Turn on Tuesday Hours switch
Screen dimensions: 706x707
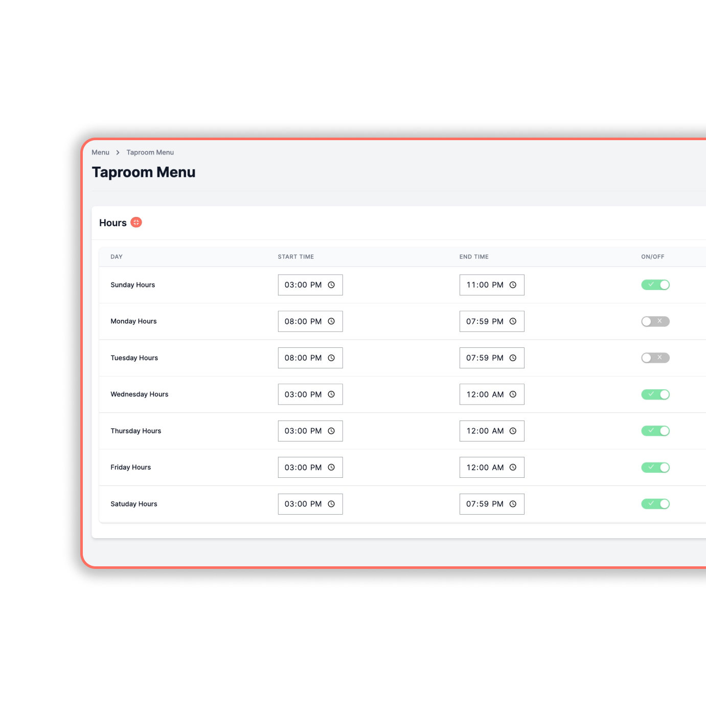(x=655, y=358)
